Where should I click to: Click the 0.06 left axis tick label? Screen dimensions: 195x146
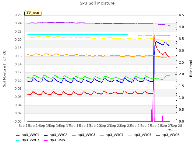point(18,97)
